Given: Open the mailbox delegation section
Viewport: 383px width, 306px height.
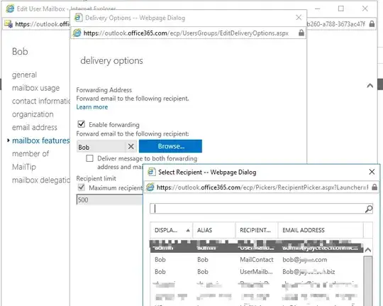Looking at the screenshot, I should point(41,180).
